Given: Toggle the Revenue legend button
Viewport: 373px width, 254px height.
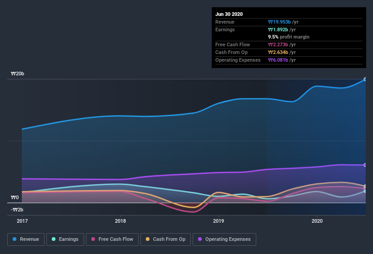Looking at the screenshot, I should pyautogui.click(x=26, y=239).
